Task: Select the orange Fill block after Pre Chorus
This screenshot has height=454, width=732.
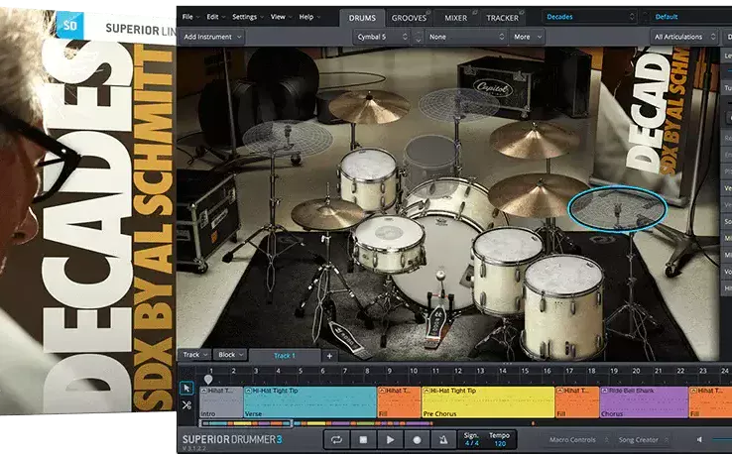Action: point(577,401)
